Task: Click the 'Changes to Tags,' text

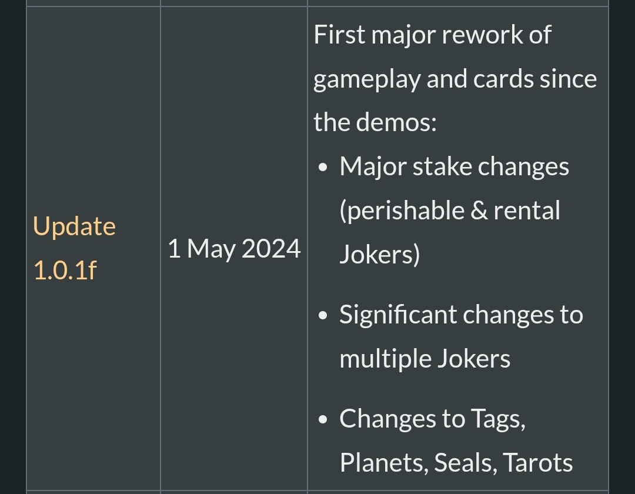Action: pos(433,418)
